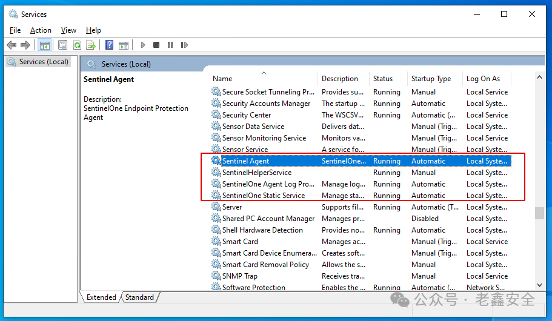Click the green Refresh toolbar icon
Viewport: 552px width, 321px height.
click(77, 45)
